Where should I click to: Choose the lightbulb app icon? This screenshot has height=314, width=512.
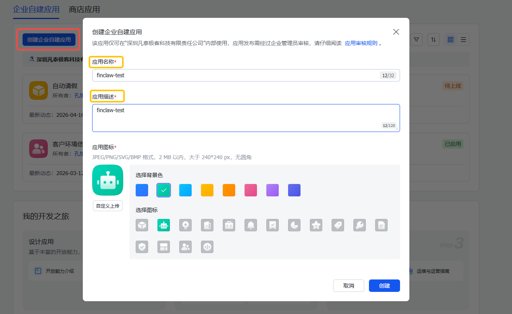pyautogui.click(x=185, y=225)
